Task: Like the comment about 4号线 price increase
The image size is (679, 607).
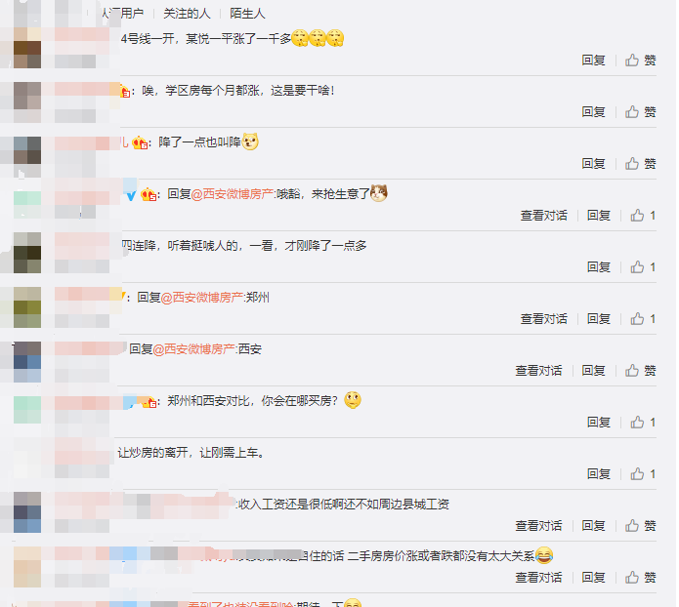Action: [640, 61]
